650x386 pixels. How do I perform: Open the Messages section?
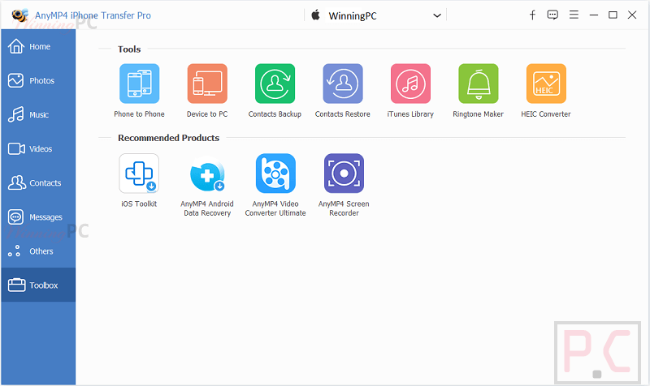pyautogui.click(x=38, y=217)
